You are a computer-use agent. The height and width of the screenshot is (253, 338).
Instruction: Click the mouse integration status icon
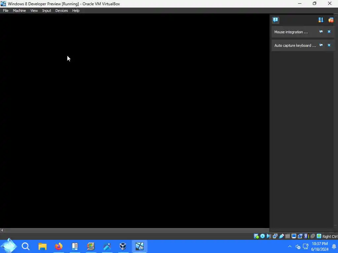(x=313, y=236)
